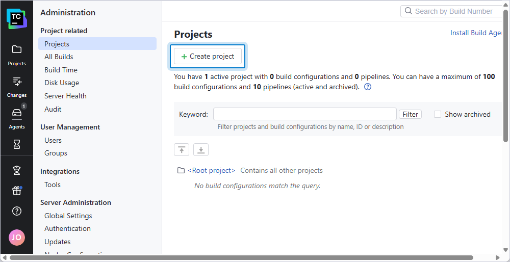The height and width of the screenshot is (262, 510).
Task: Click the Project related heading
Action: pyautogui.click(x=64, y=31)
